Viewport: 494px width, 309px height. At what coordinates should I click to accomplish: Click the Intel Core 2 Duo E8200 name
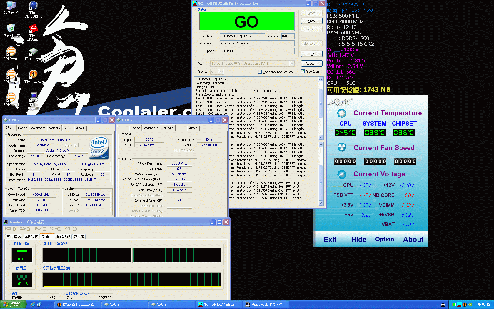pos(57,140)
